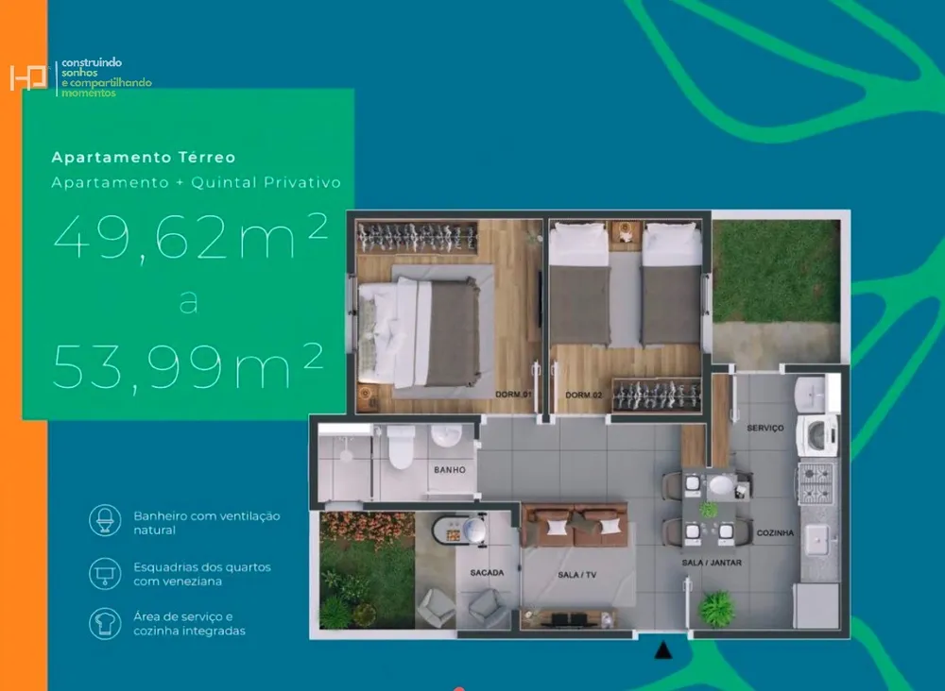Click the toilet in the Banho room
This screenshot has width=945, height=691.
coord(401,447)
